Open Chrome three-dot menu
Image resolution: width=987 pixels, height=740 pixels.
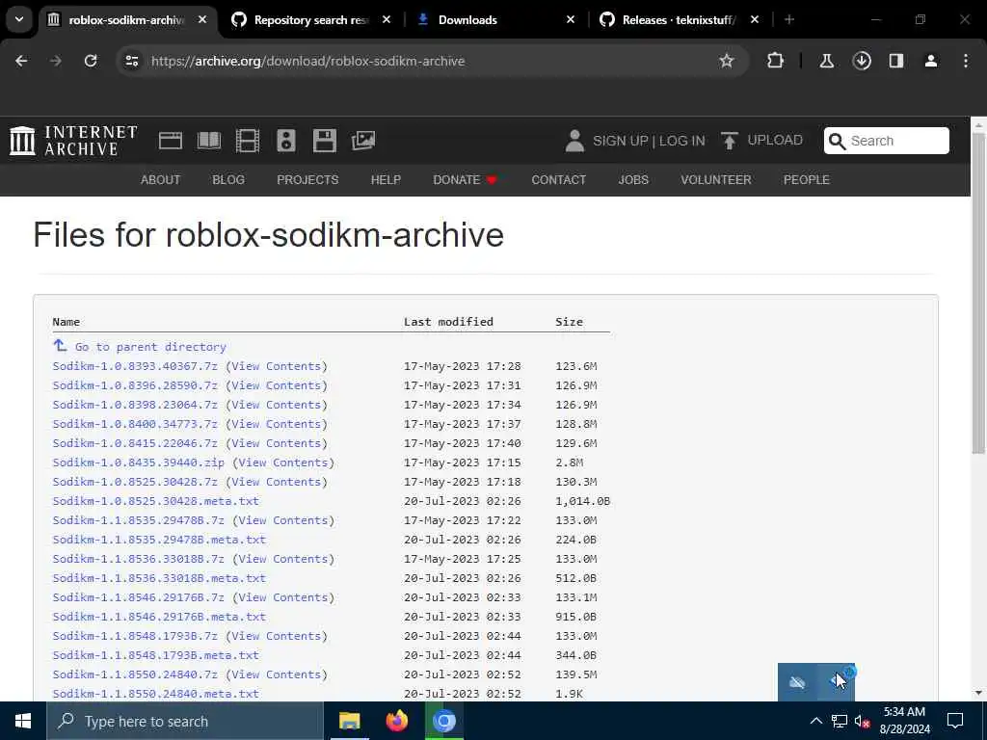click(966, 61)
